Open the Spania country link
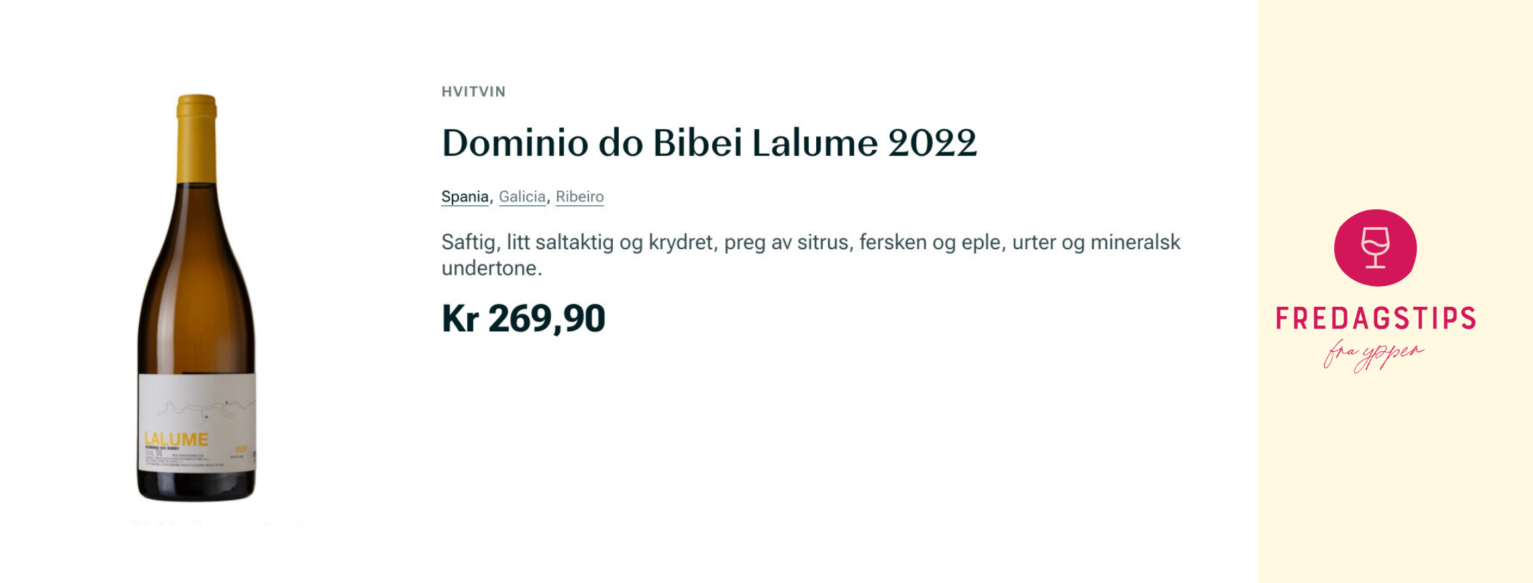This screenshot has height=583, width=1533. (x=464, y=197)
